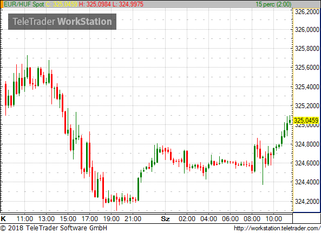The width and height of the screenshot is (321, 233).
Task: Click the 15 perc (2:00) interval label
Action: click(x=273, y=4)
